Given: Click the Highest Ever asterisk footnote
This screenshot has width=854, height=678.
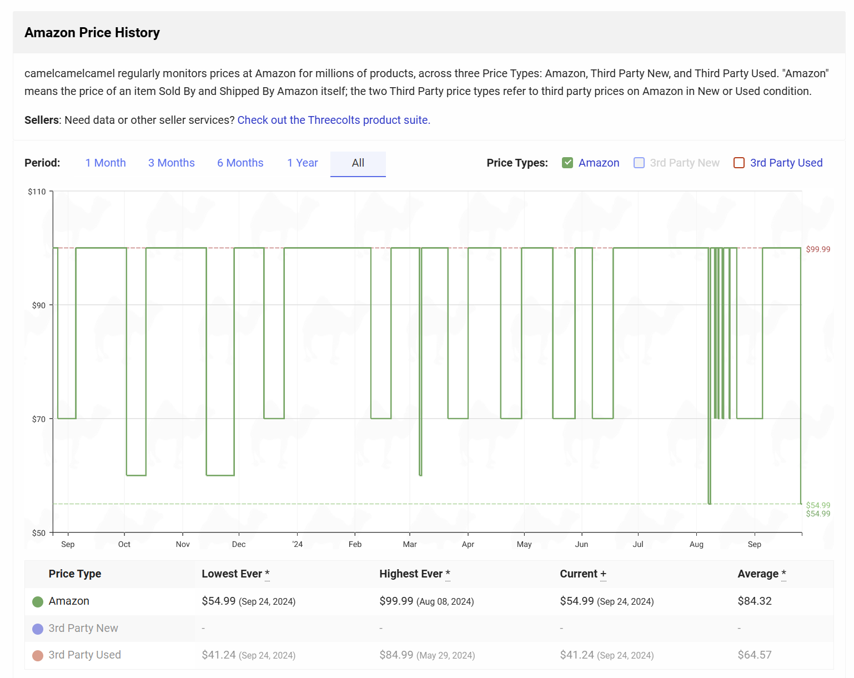Looking at the screenshot, I should (448, 574).
